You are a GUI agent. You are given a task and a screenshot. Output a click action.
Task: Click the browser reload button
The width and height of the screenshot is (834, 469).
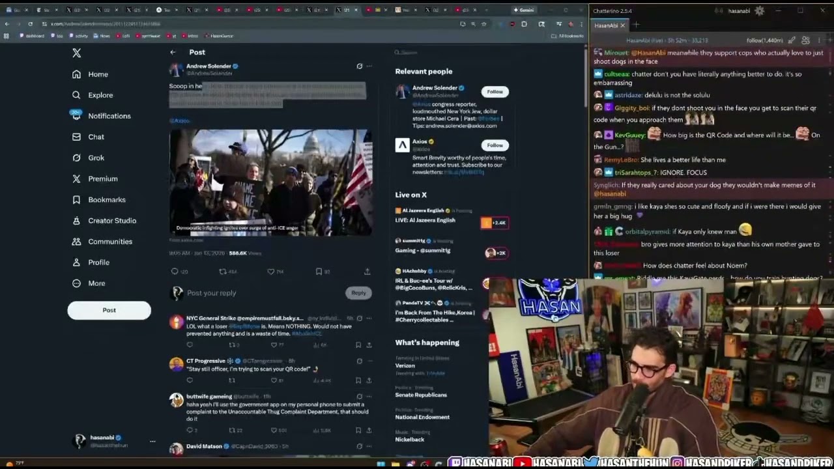(x=30, y=24)
